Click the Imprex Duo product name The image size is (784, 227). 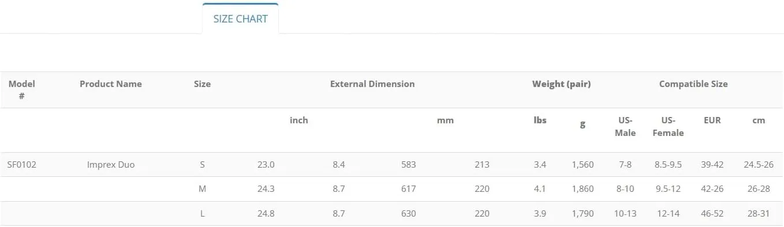[x=111, y=164]
